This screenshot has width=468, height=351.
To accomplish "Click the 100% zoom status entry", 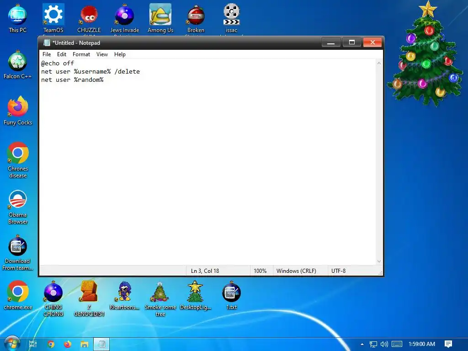I will (x=260, y=271).
